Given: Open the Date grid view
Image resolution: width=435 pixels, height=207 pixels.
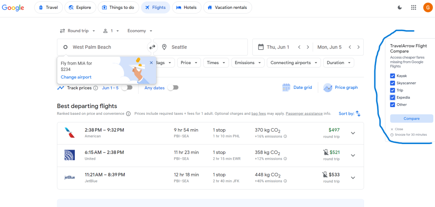Looking at the screenshot, I should (297, 88).
